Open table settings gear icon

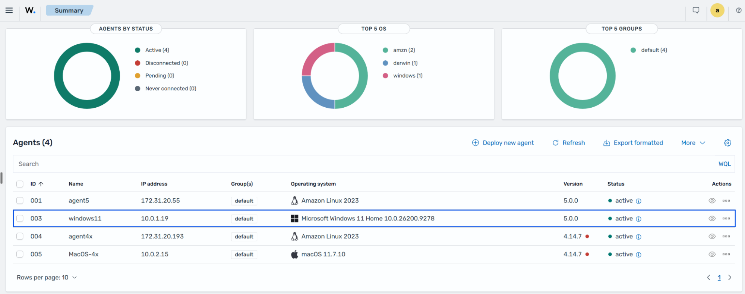point(727,143)
